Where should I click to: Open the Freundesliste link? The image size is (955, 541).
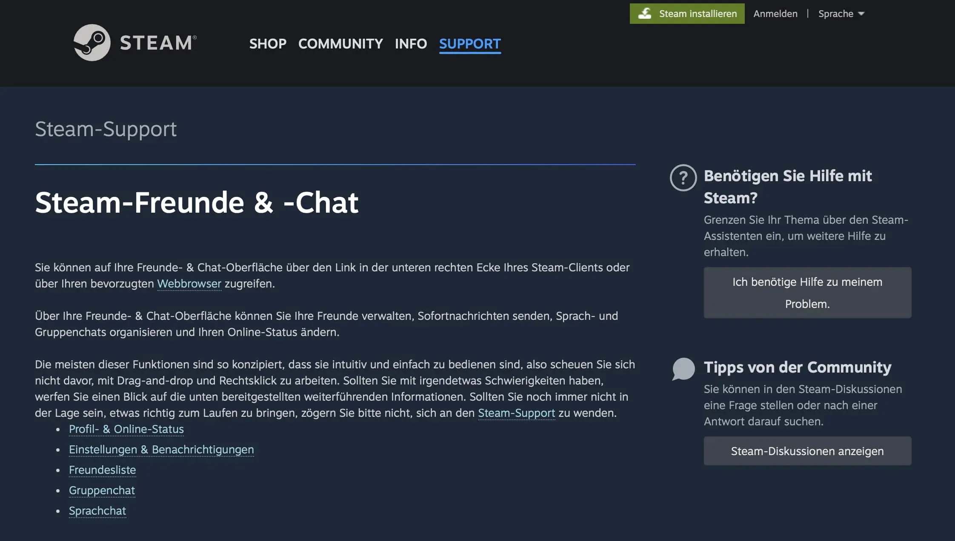[102, 470]
